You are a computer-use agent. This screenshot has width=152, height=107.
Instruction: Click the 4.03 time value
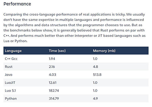(52, 75)
